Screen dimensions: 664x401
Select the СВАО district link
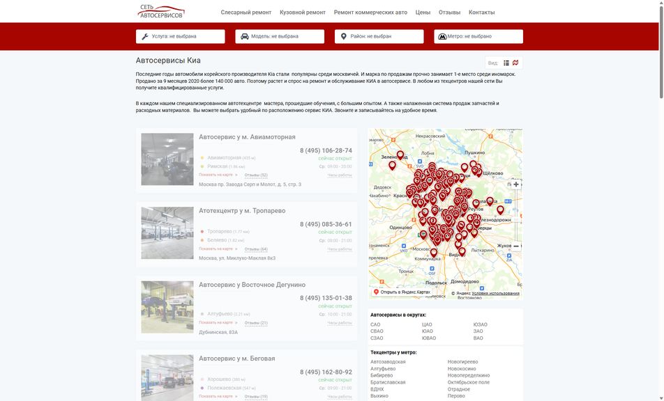(x=377, y=331)
